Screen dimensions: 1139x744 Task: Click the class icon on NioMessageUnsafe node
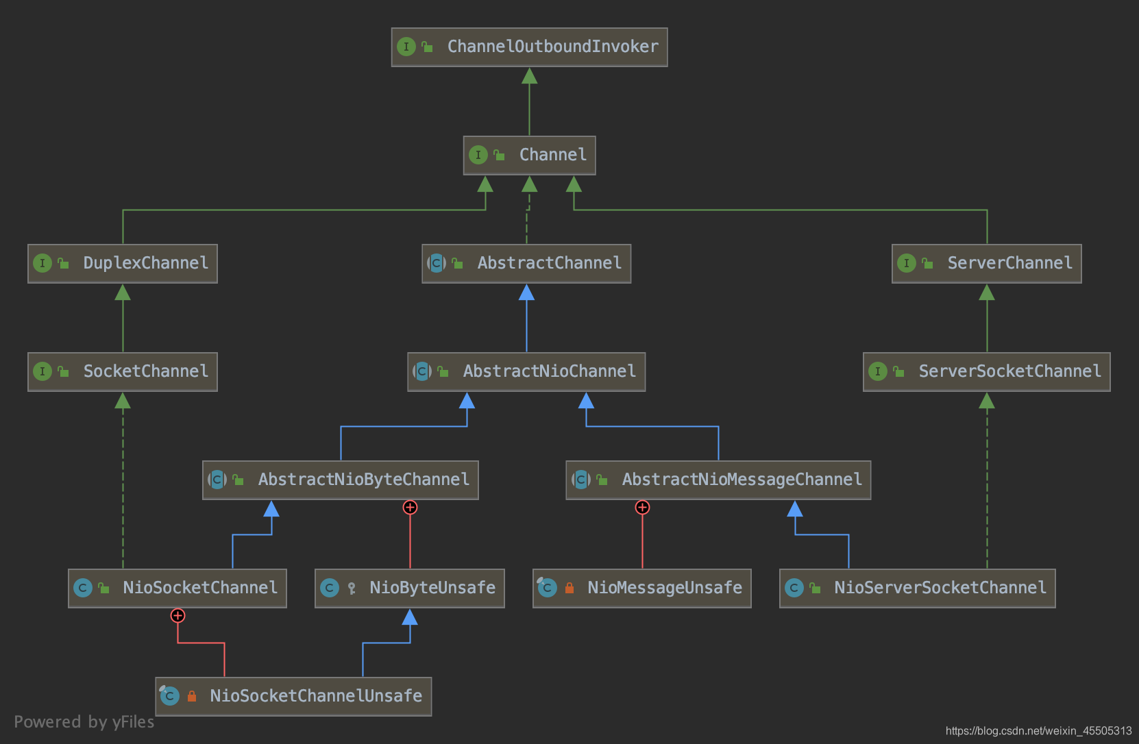point(547,587)
